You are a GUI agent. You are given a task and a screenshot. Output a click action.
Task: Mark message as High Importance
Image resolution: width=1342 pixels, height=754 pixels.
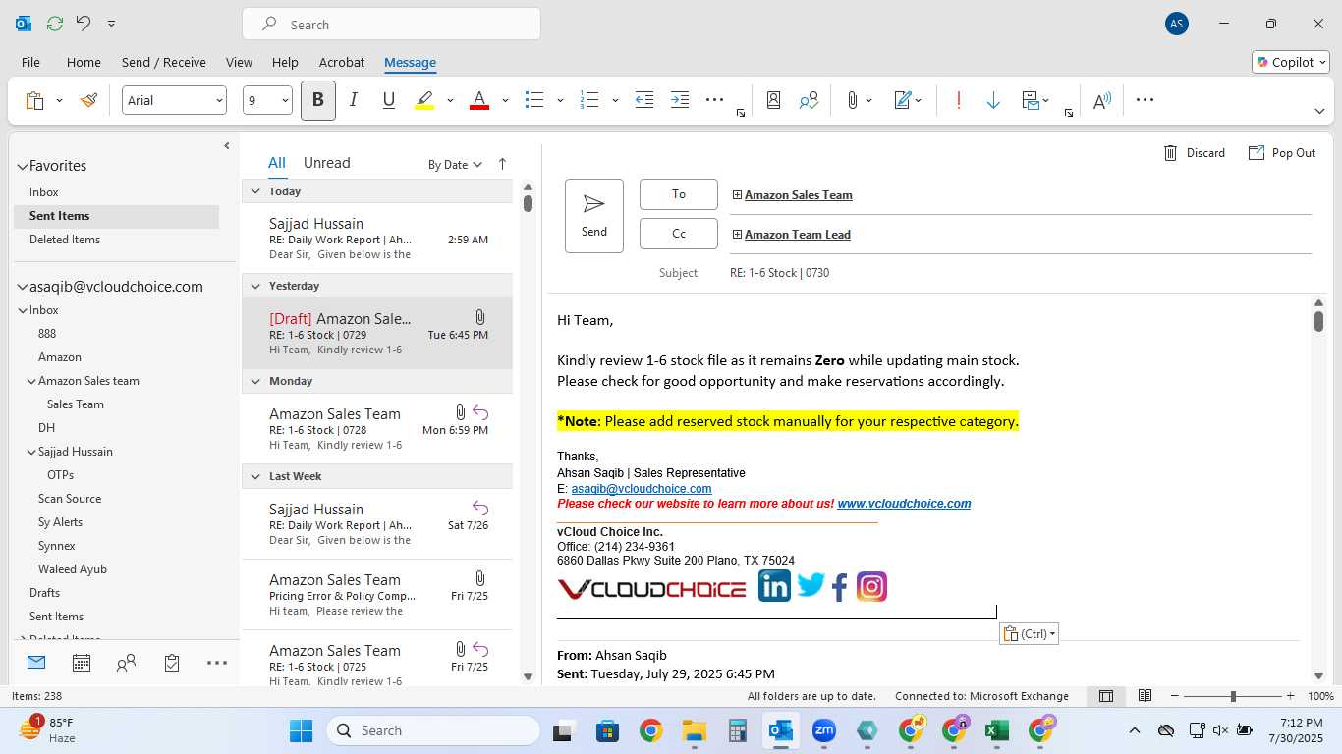[958, 100]
